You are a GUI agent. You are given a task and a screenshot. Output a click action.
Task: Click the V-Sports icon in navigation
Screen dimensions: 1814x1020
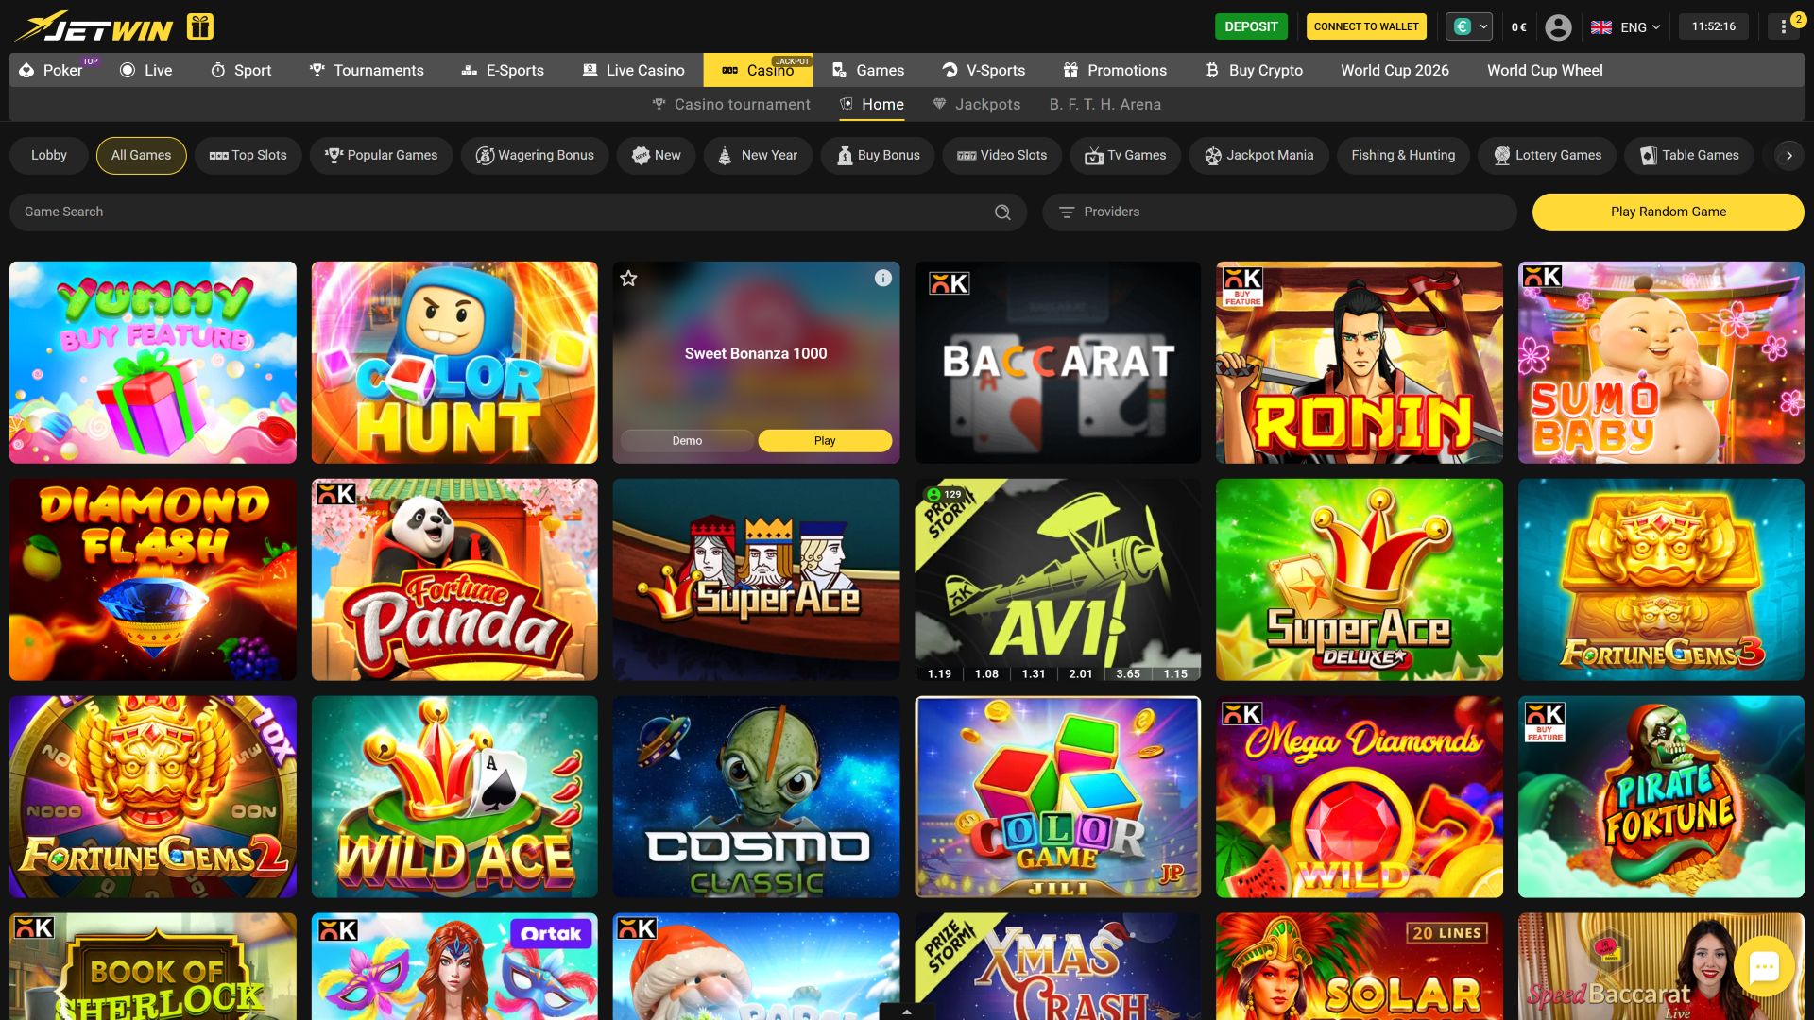point(950,70)
